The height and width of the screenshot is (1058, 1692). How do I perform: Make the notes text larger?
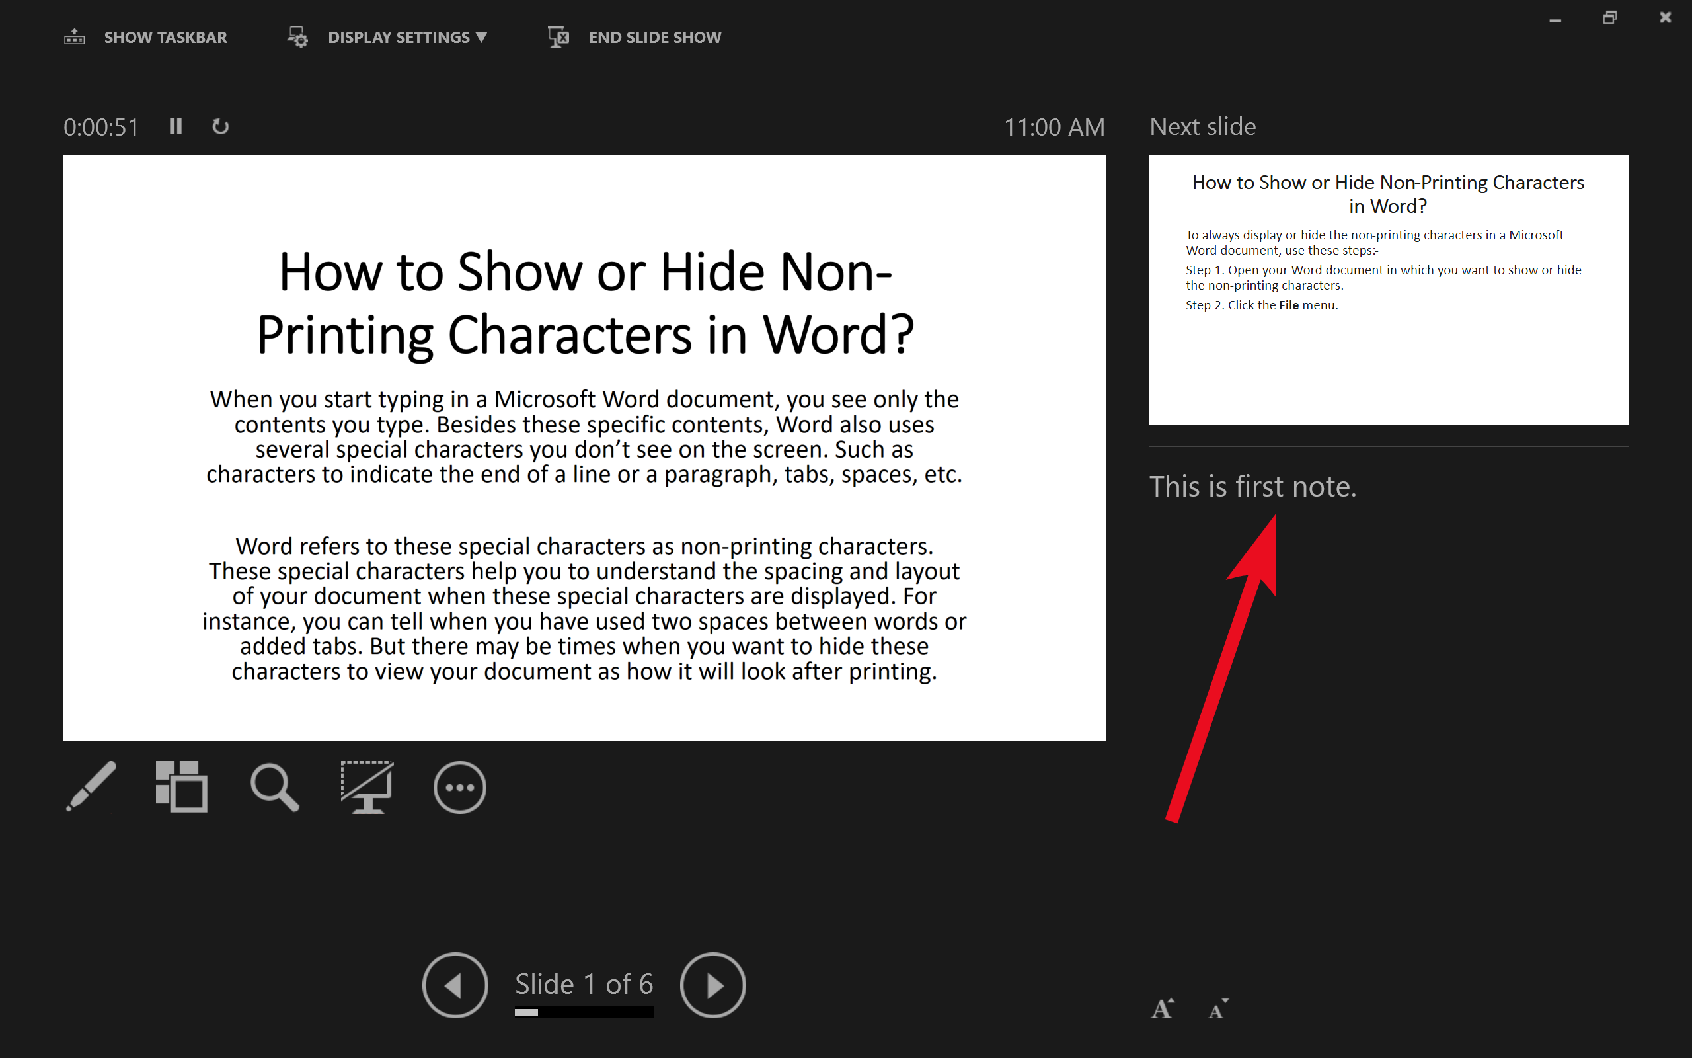pos(1163,1008)
